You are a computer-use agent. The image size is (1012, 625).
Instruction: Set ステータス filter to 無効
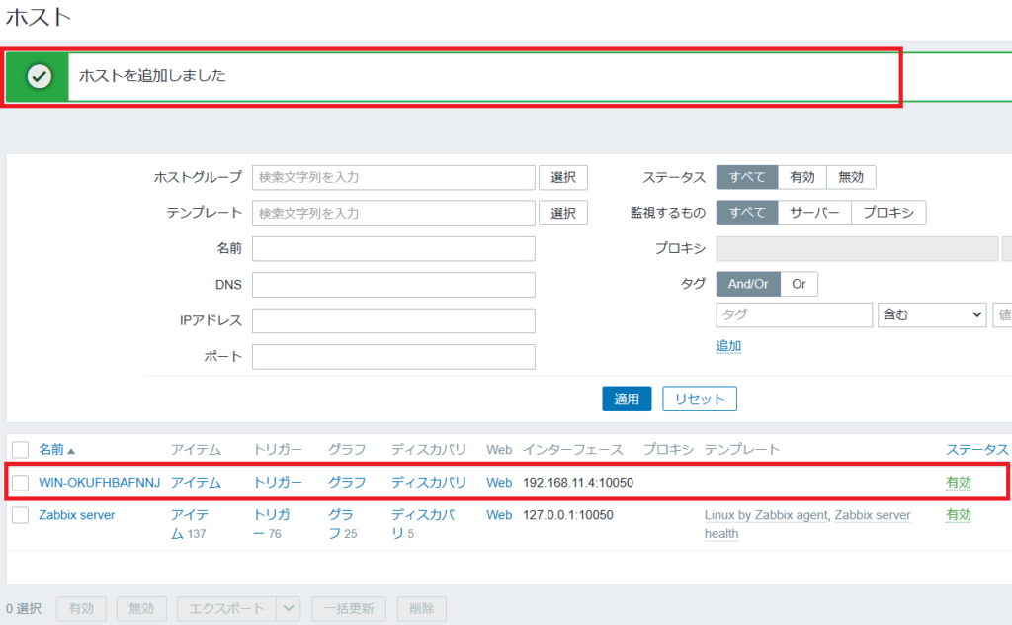pyautogui.click(x=851, y=176)
